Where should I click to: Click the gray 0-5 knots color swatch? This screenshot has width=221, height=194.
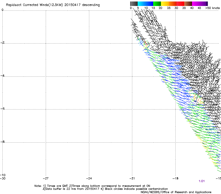point(134,4)
